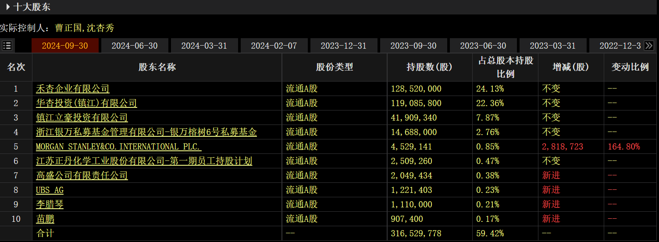This screenshot has width=659, height=242.
Task: Click 华杏投资(镇江)有限公司 shareholder link
Action: tap(86, 103)
